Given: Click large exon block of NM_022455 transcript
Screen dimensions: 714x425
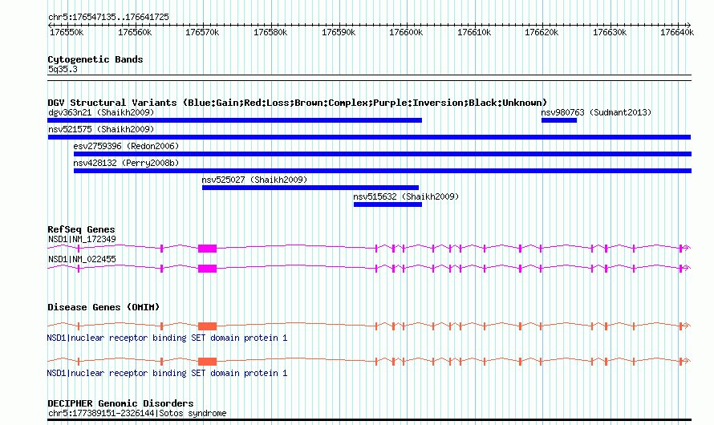Looking at the screenshot, I should click(207, 269).
